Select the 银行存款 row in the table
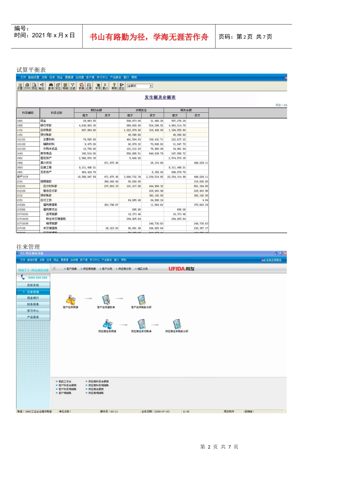The width and height of the screenshot is (338, 478). tap(112, 126)
